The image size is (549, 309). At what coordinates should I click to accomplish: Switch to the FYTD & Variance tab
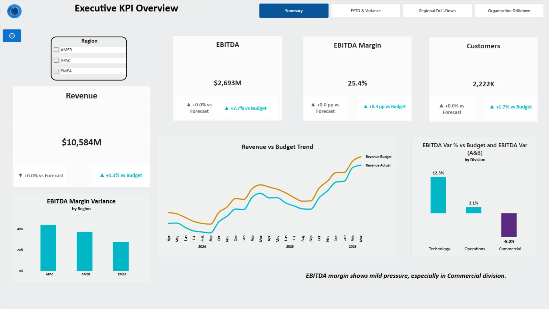[x=365, y=11]
